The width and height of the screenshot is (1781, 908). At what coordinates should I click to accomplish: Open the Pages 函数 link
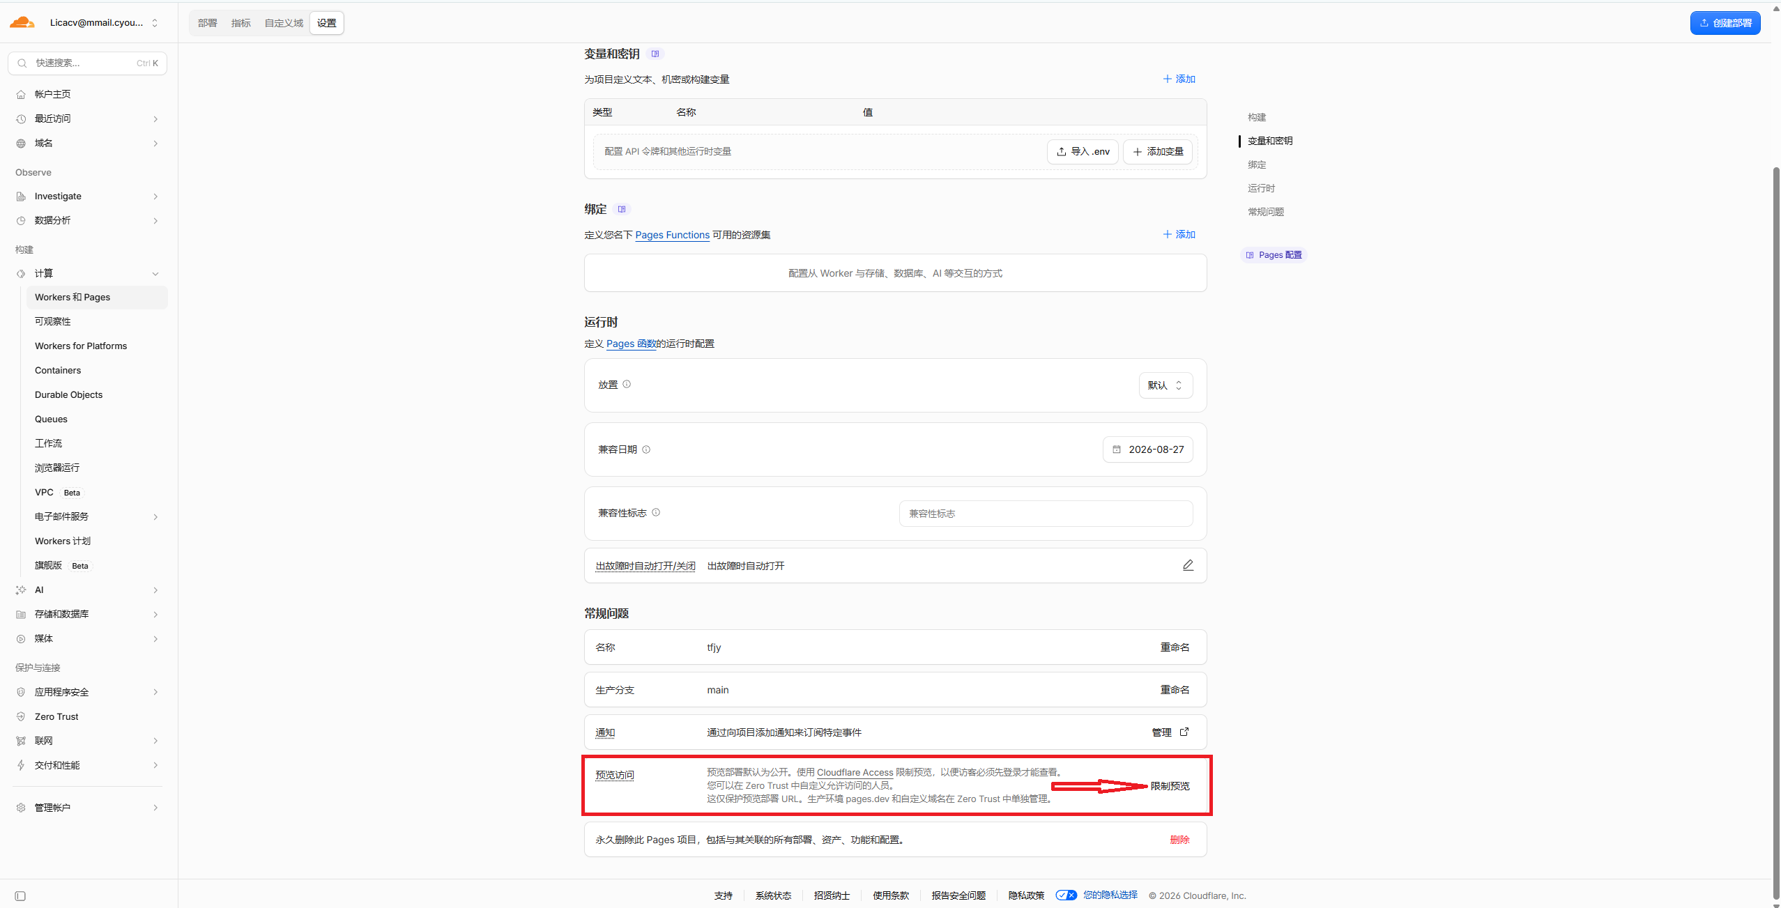(x=631, y=344)
